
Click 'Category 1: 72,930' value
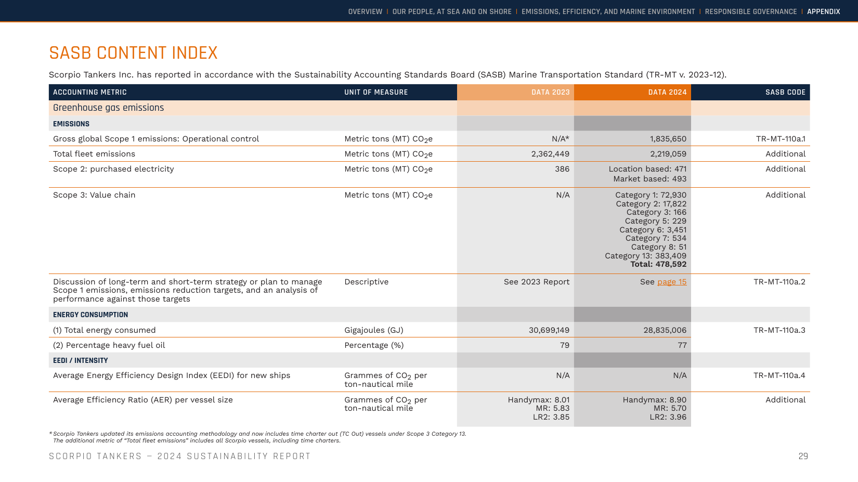(651, 195)
